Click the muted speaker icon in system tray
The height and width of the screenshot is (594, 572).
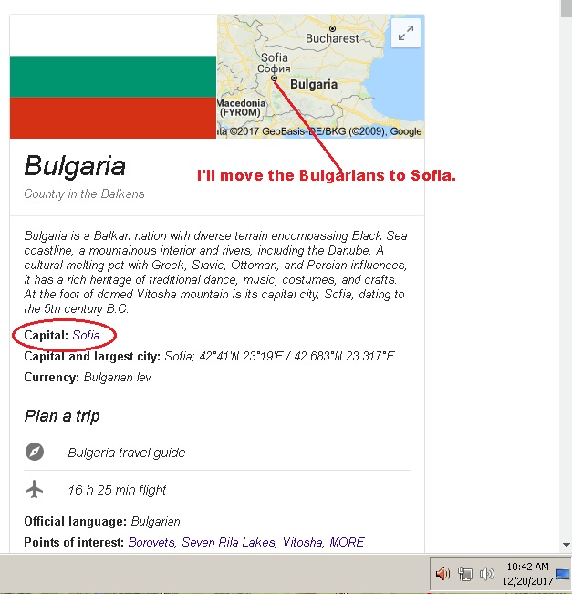(442, 574)
